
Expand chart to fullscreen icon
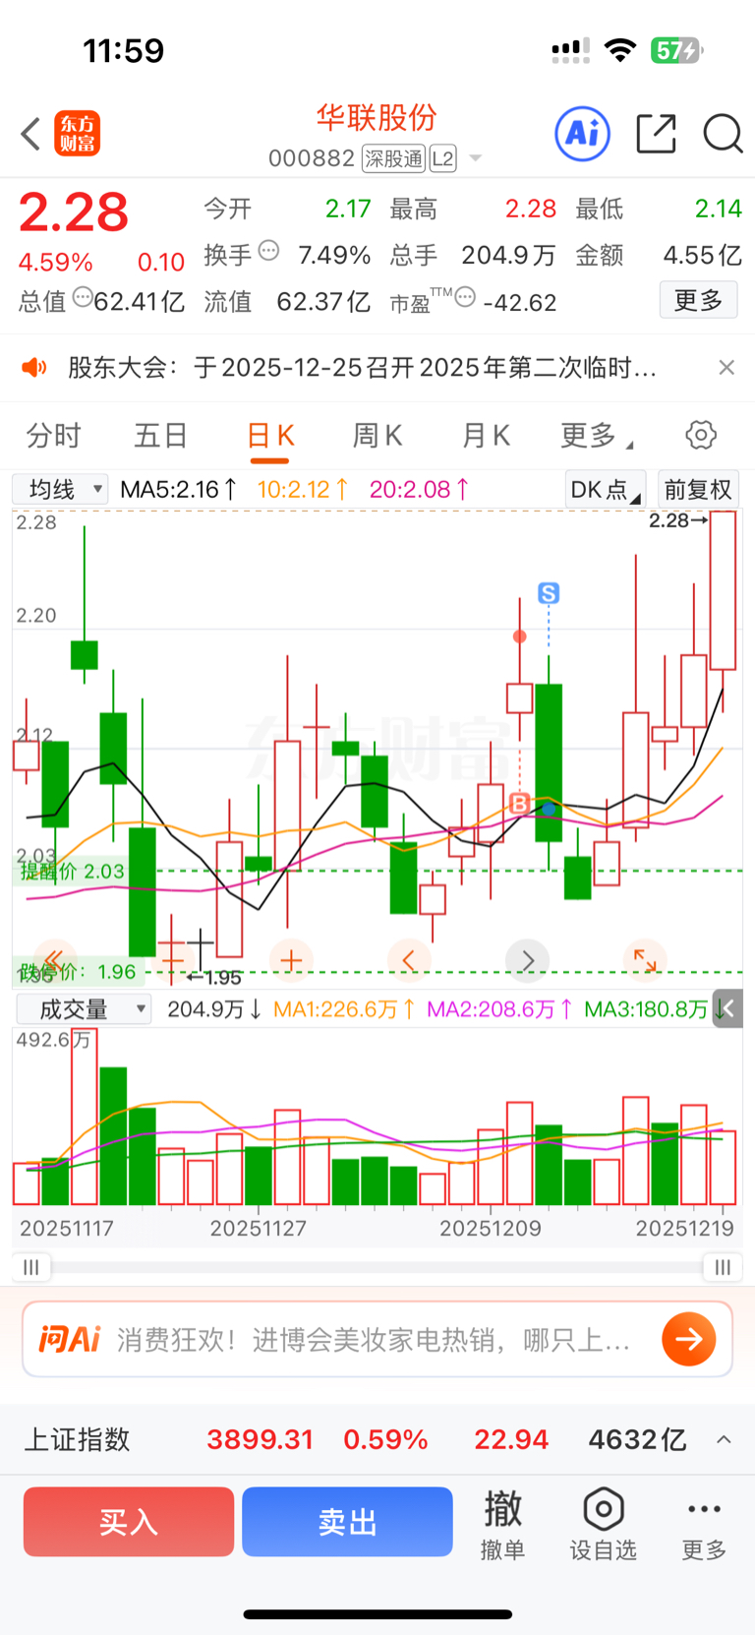[645, 960]
